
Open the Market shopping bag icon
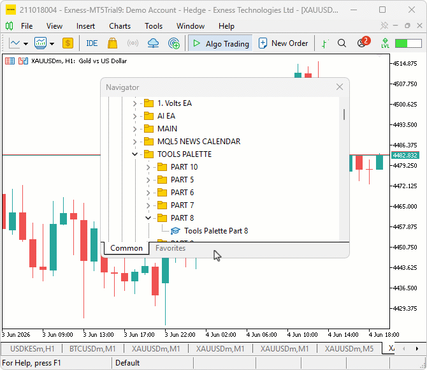112,43
